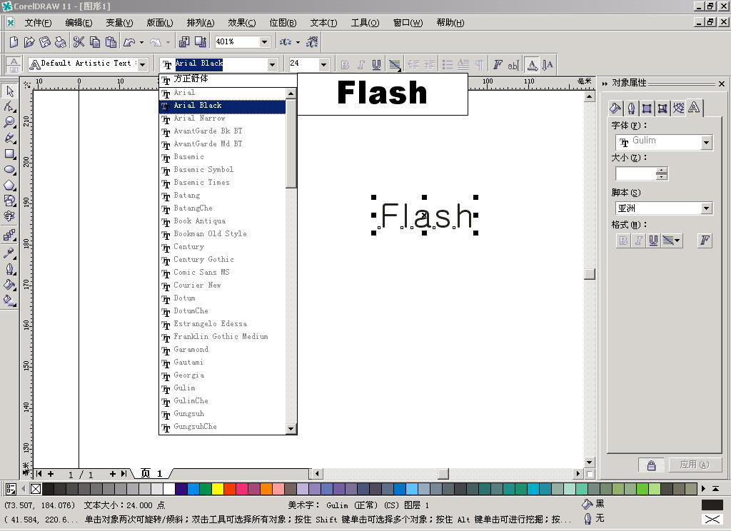The image size is (731, 531).
Task: Click the property bar Format Text F button
Action: pos(498,65)
